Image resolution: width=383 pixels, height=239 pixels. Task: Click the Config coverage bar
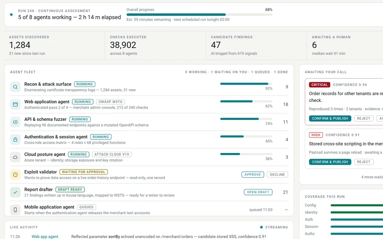point(356,206)
